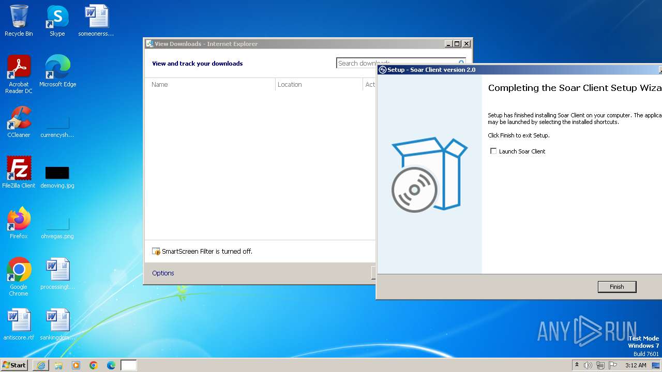This screenshot has width=662, height=372.
Task: Select ohvegas.png file on desktop
Action: [57, 227]
